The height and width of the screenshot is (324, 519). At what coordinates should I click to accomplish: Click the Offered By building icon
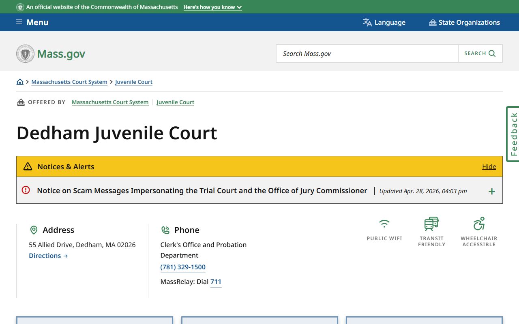[21, 102]
